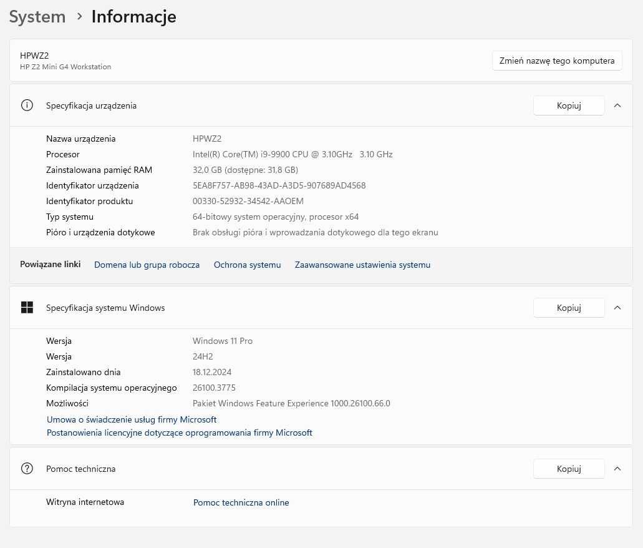Click the Intel Core i9-9900 processor value
This screenshot has height=548, width=643.
[292, 154]
